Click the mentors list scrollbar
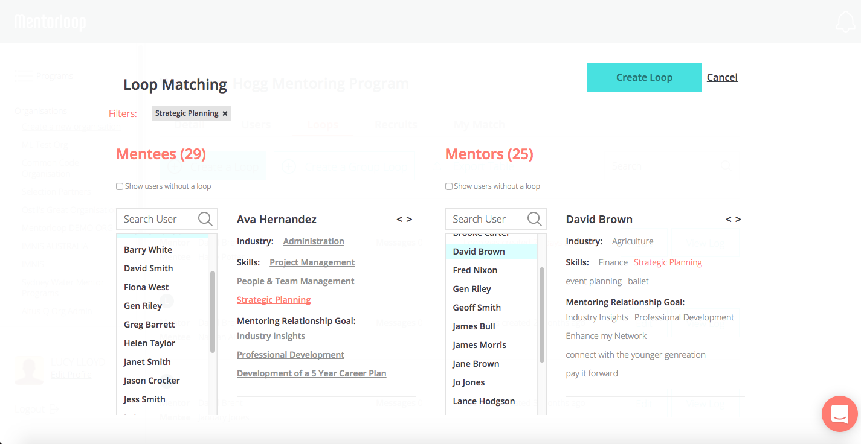The height and width of the screenshot is (444, 861). click(x=542, y=315)
